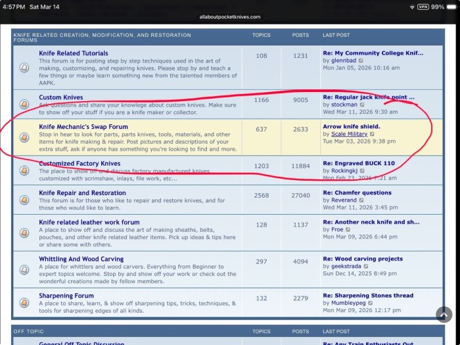460x345 pixels.
Task: Open Re: Chamfer questions last post
Action: click(357, 193)
